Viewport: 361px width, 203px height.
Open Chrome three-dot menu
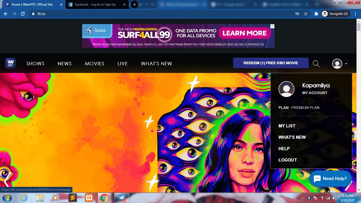(355, 14)
